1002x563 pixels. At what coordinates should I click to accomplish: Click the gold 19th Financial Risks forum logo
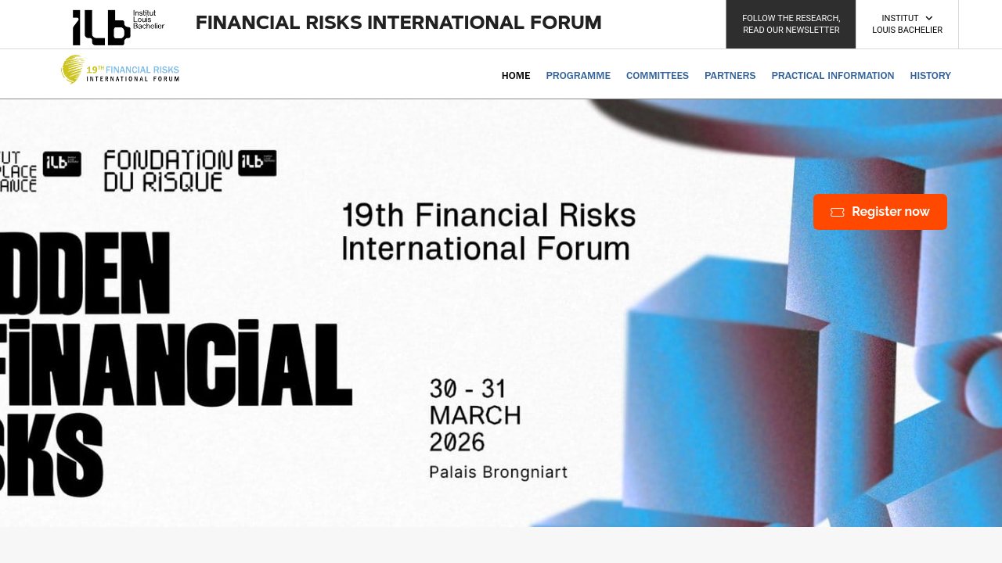coord(119,70)
